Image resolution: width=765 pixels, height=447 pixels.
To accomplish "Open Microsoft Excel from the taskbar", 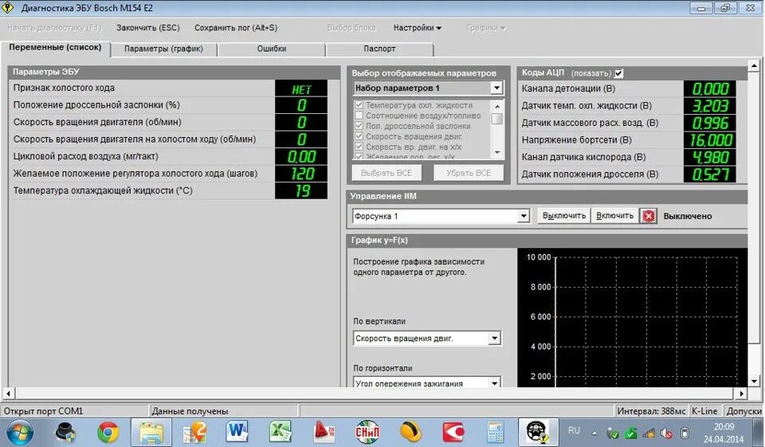I will (280, 432).
